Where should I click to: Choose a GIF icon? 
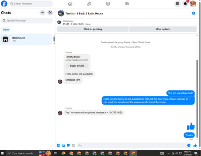pos(73,145)
